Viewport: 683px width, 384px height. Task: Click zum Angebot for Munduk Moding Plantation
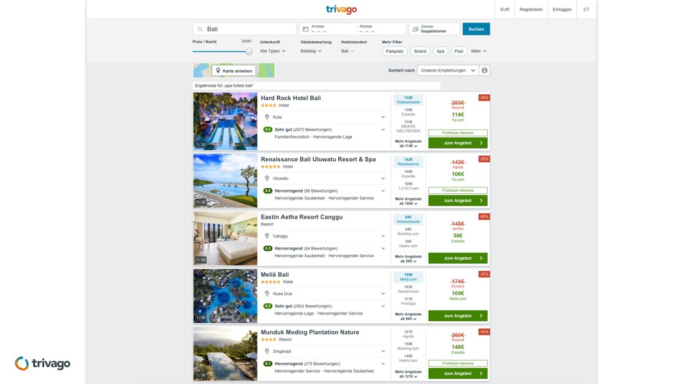point(458,373)
